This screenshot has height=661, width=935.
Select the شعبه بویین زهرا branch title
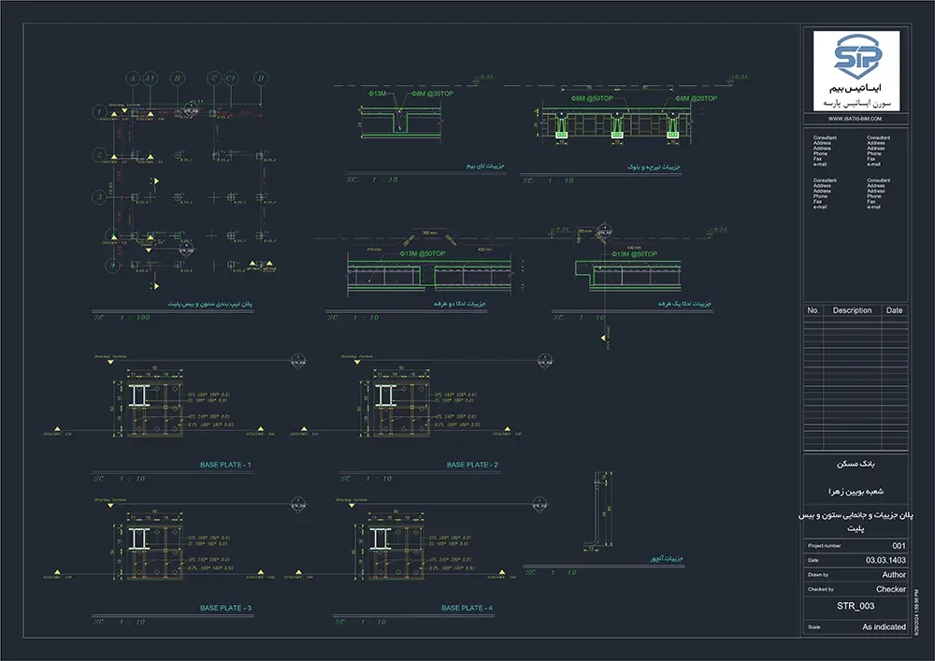856,492
